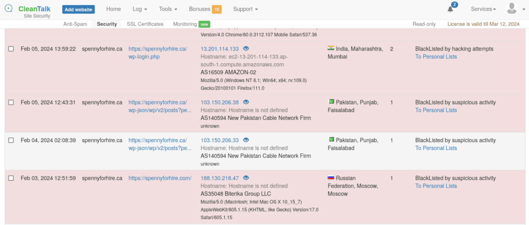Click the AS35048 Biterika Group LLC text
The width and height of the screenshot is (529, 225).
[x=236, y=194]
